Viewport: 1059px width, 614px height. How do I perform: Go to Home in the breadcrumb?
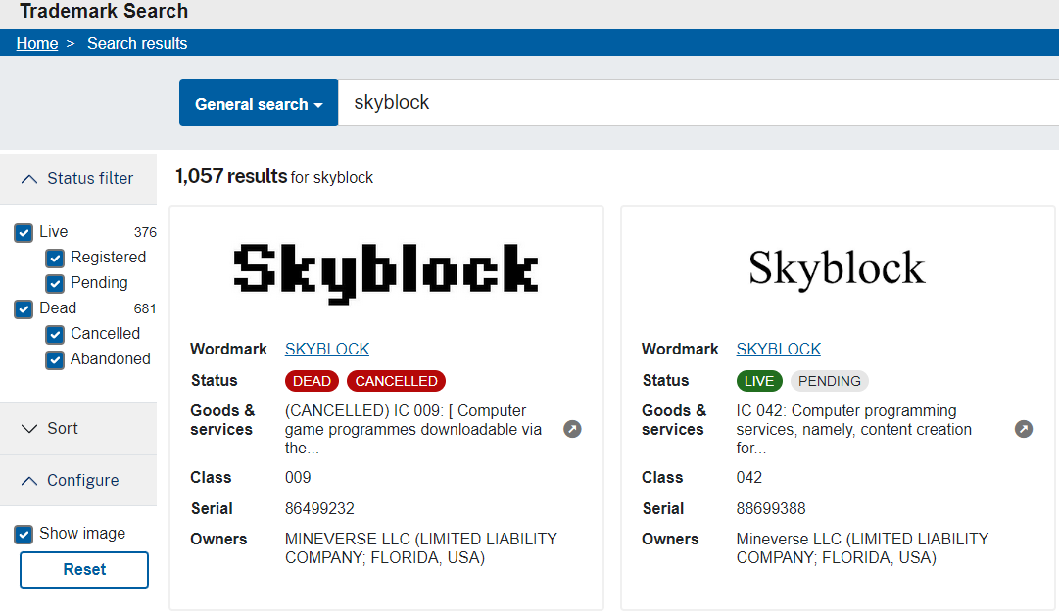[37, 43]
